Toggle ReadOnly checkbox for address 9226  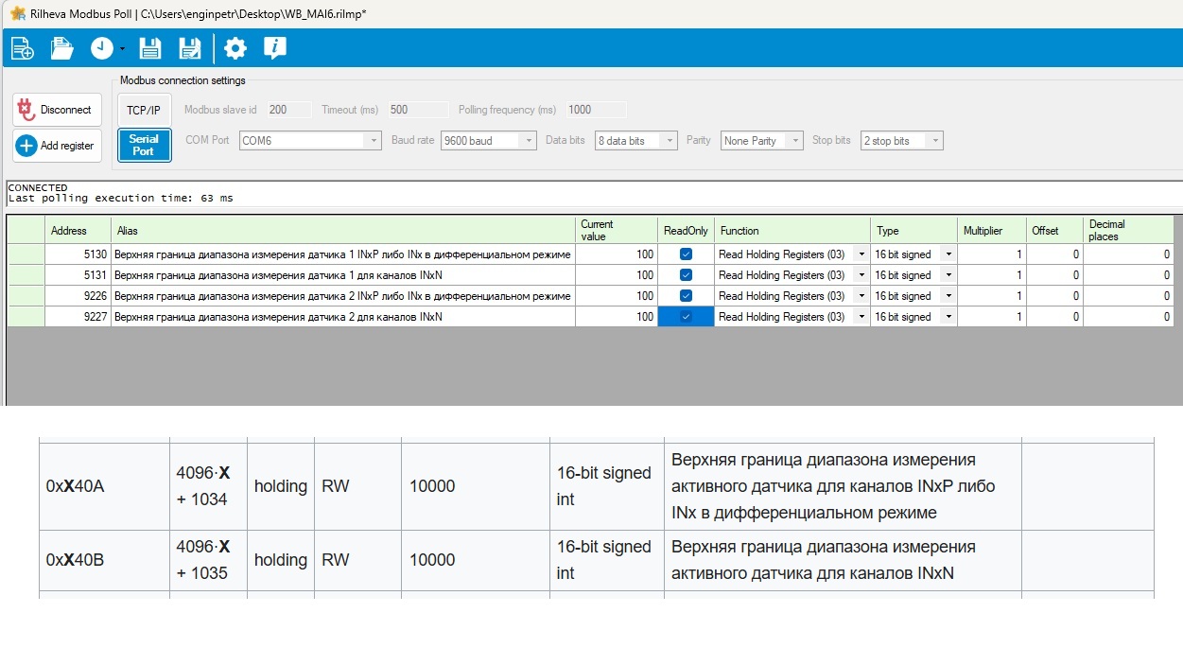pyautogui.click(x=686, y=296)
